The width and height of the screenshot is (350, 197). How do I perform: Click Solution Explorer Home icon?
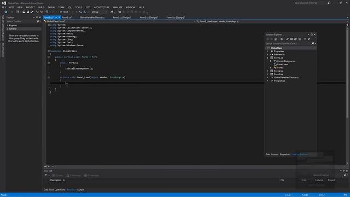tap(276, 39)
